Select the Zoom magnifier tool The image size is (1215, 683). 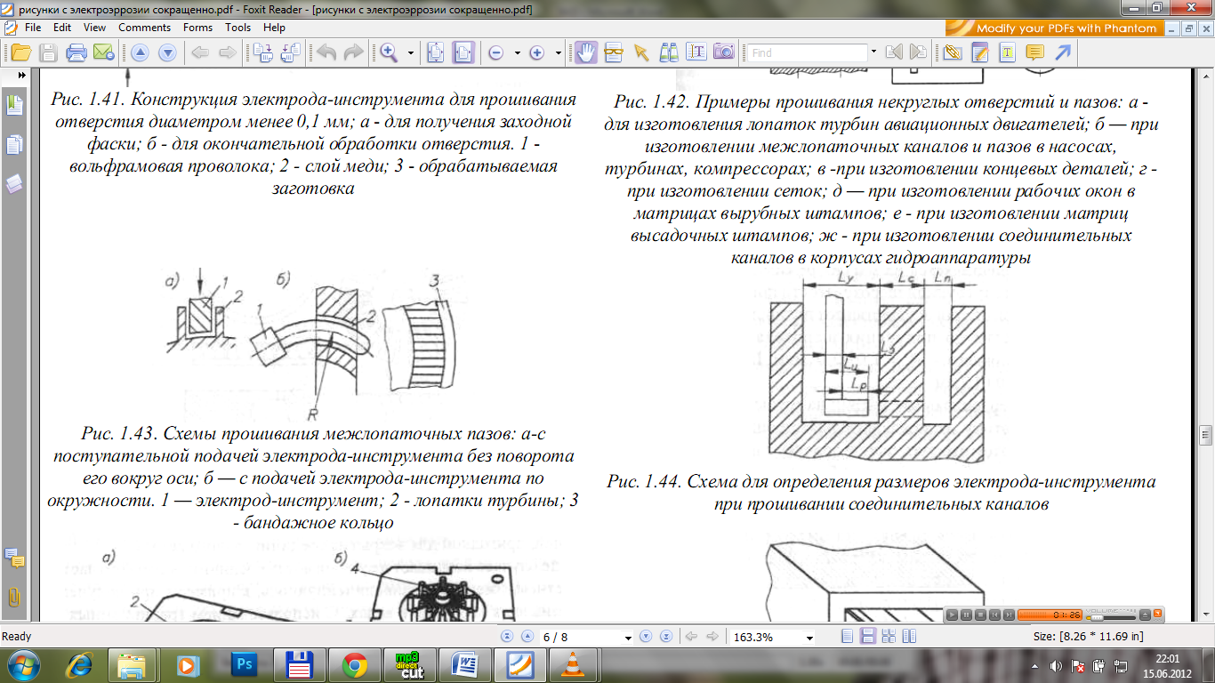click(389, 53)
